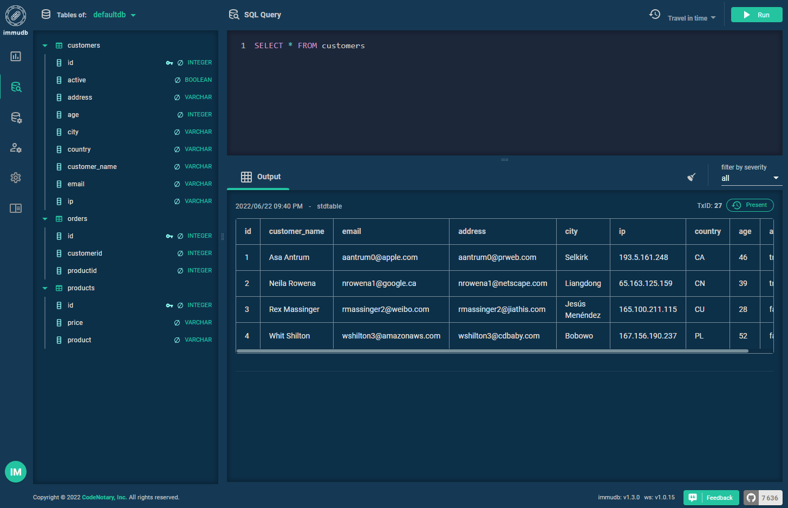Click the column icon beside email

point(59,184)
